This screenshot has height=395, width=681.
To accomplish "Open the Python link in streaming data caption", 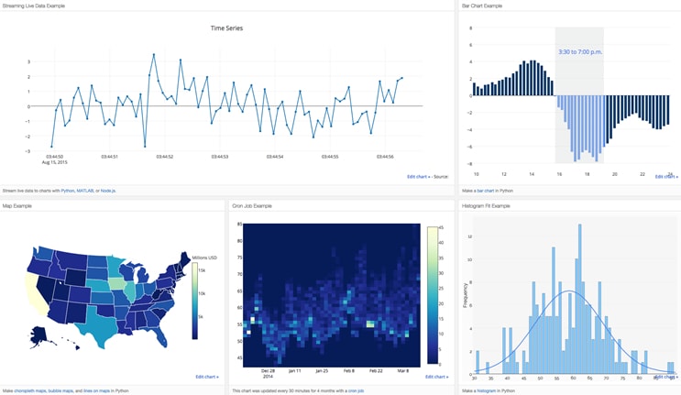I will [67, 191].
